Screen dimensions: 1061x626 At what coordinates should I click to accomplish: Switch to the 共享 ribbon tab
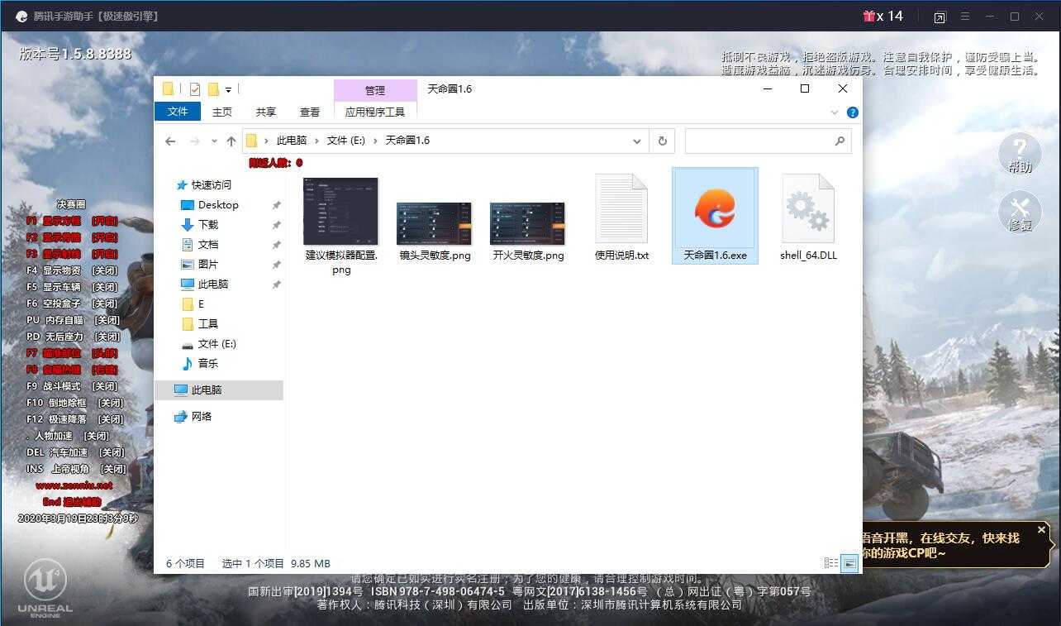(266, 112)
